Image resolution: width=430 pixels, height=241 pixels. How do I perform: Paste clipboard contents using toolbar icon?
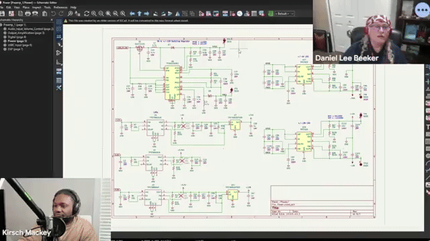[45, 13]
